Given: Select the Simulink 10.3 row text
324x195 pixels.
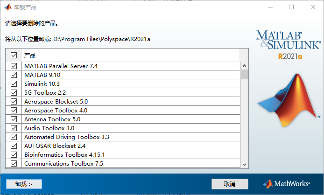Looking at the screenshot, I should [x=42, y=84].
